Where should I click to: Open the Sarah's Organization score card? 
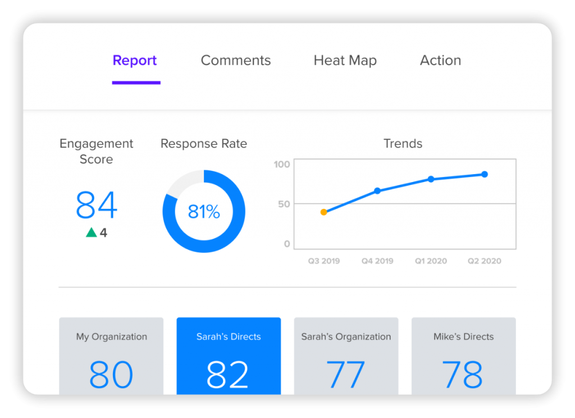(x=346, y=356)
